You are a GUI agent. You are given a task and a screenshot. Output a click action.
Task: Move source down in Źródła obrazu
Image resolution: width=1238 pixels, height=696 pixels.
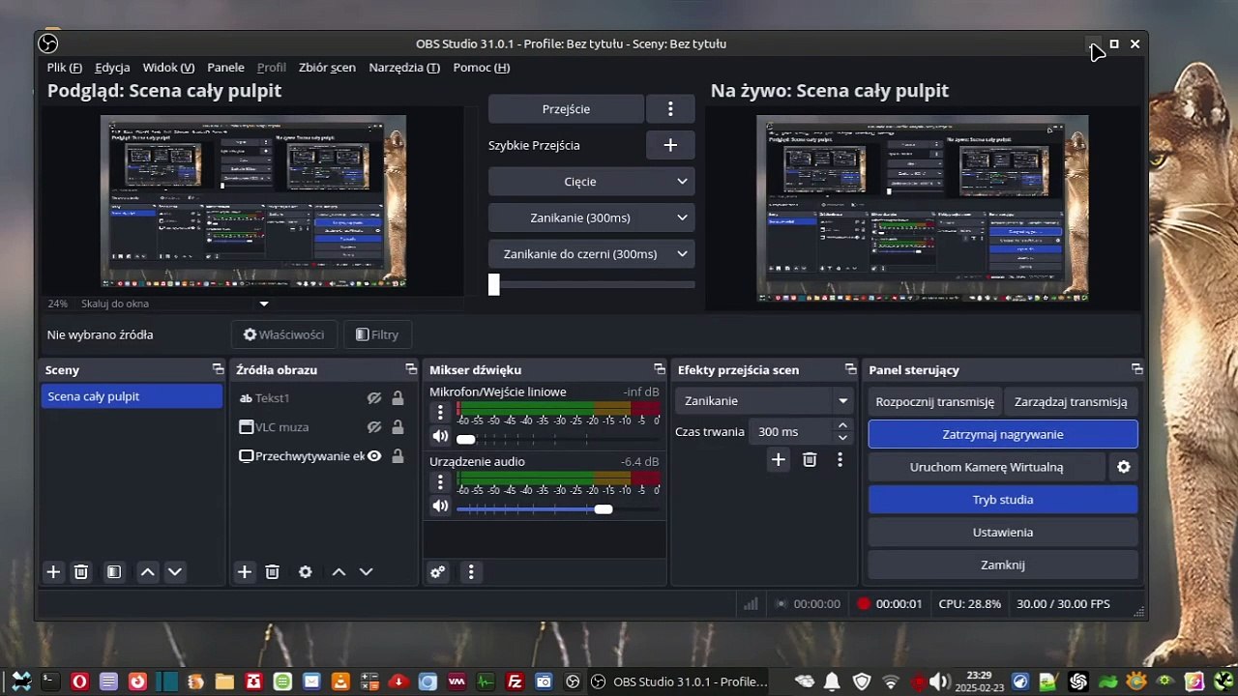pyautogui.click(x=366, y=572)
